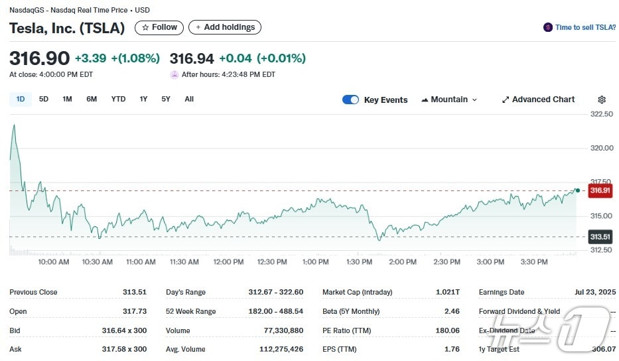Click the 313.51 previous close chart label
The width and height of the screenshot is (619, 361).
(600, 237)
